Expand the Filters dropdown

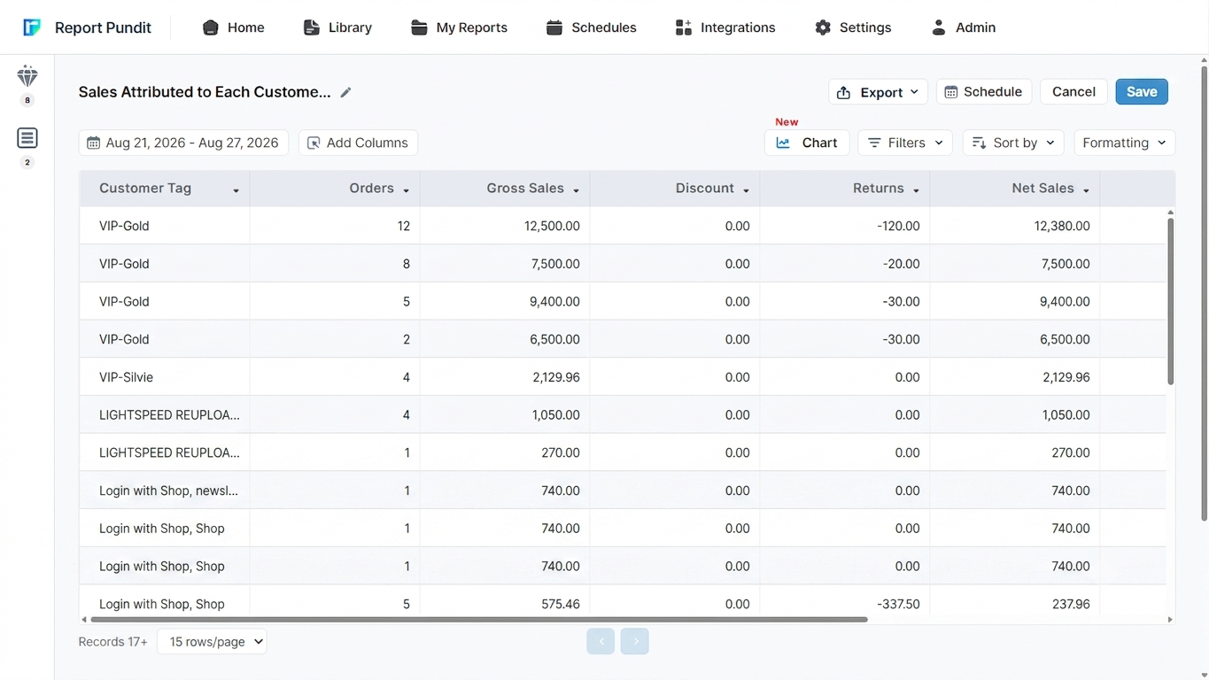click(905, 143)
